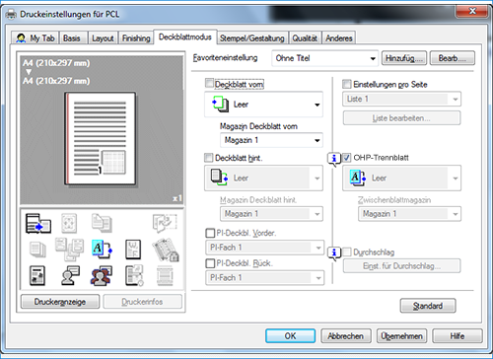Open the Zwischenblattmagazin dropdown
Screen dimensions: 493x359
409,214
